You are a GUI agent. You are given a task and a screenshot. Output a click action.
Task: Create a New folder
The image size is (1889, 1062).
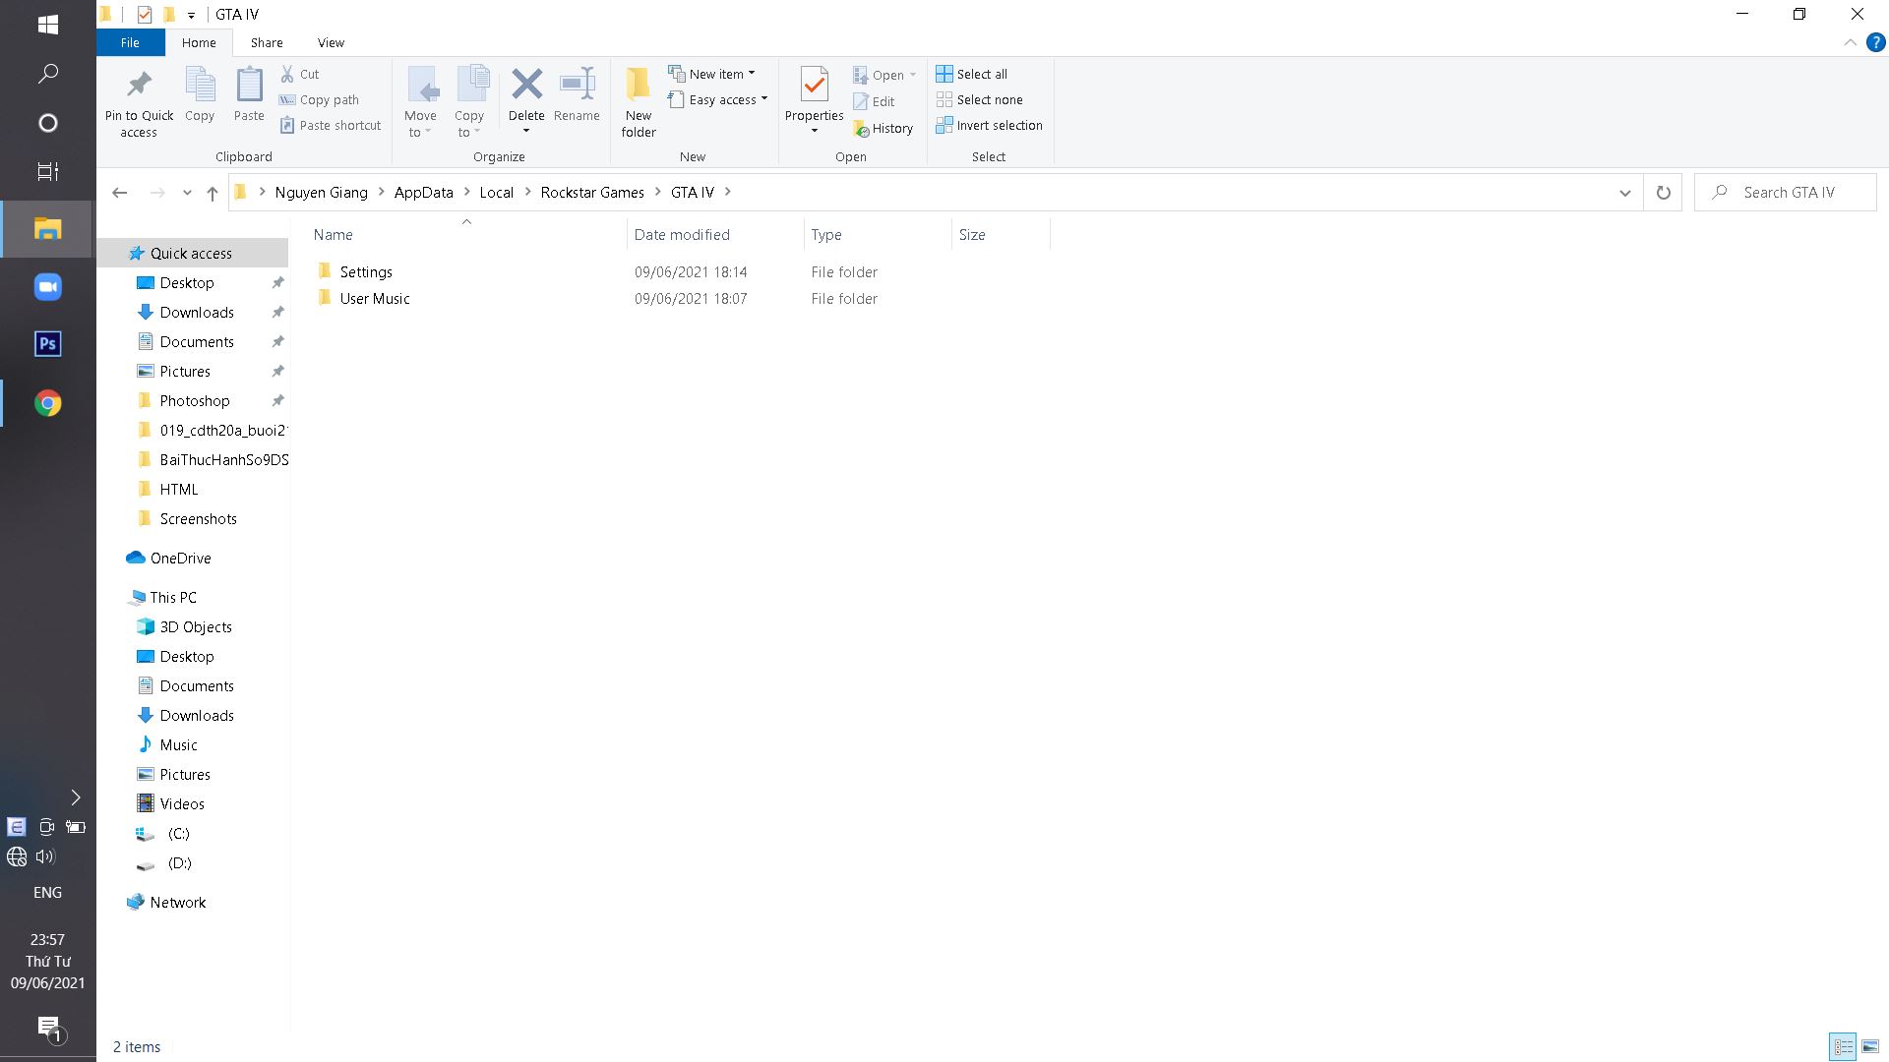click(x=639, y=101)
